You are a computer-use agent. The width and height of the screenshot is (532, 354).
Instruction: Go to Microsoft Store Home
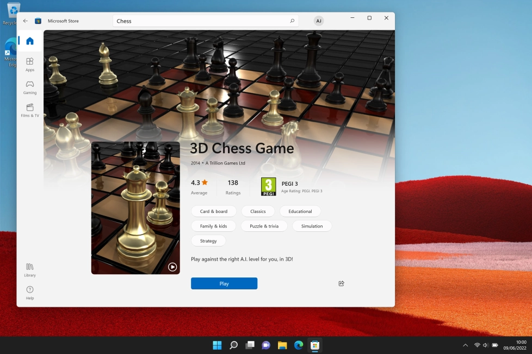coord(30,41)
